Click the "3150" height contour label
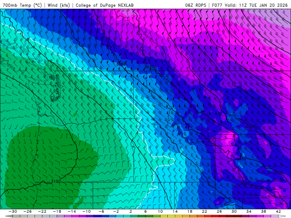 (x=56, y=181)
